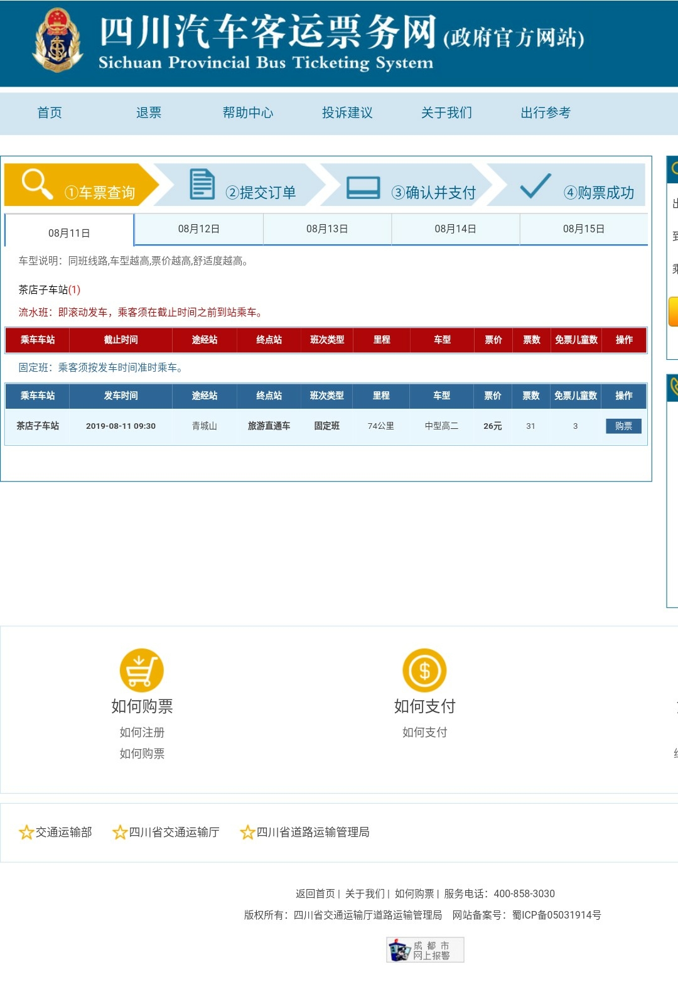
Task: Click the dollar coin how-to-pay icon
Action: (x=424, y=670)
